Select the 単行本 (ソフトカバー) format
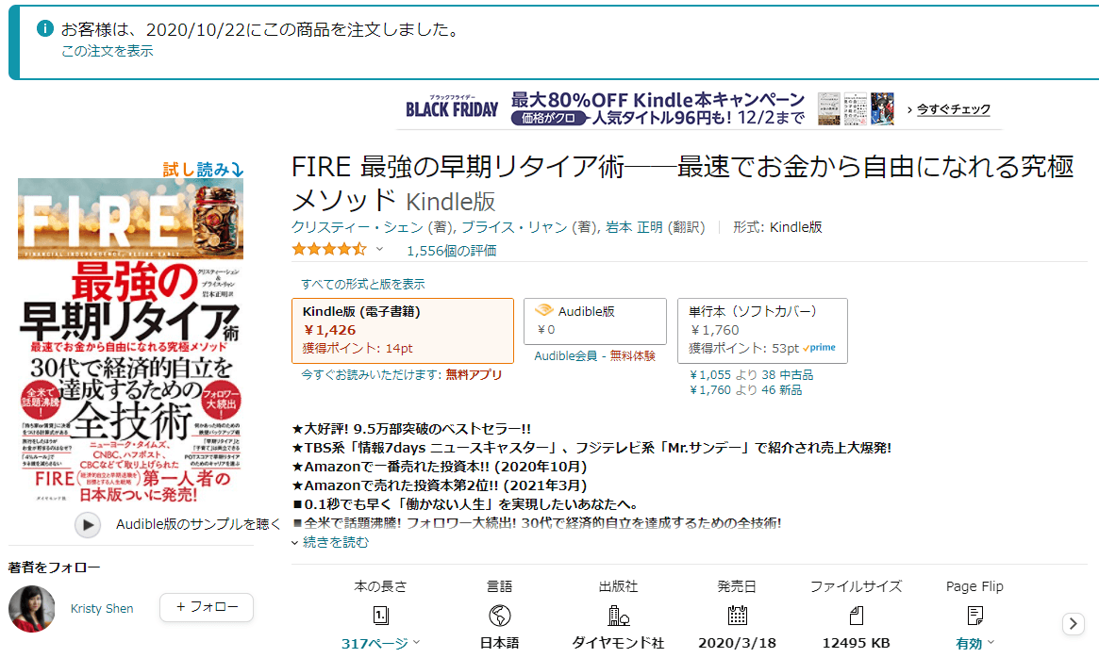 762,331
